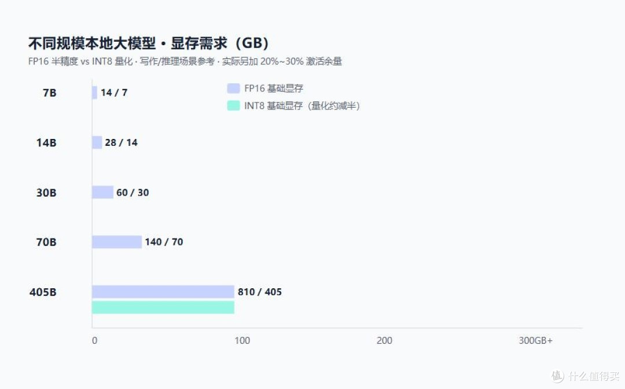Image resolution: width=625 pixels, height=389 pixels.
Task: Select the FP16 基础显存 legend label
Action: (x=273, y=88)
